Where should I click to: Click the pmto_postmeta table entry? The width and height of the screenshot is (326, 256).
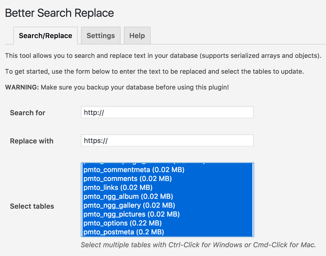pos(124,232)
